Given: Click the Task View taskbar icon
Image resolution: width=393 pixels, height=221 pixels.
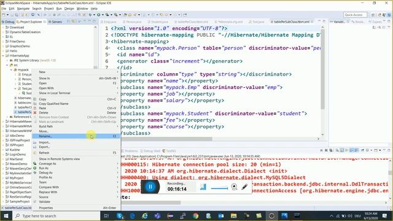Looking at the screenshot, I should coord(106,215).
